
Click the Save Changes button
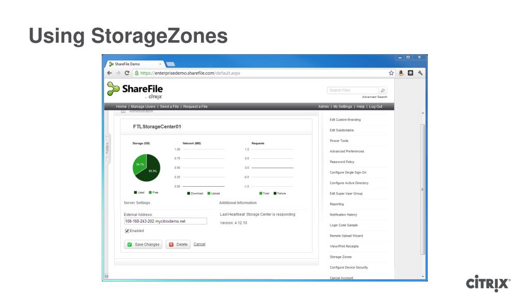click(143, 244)
